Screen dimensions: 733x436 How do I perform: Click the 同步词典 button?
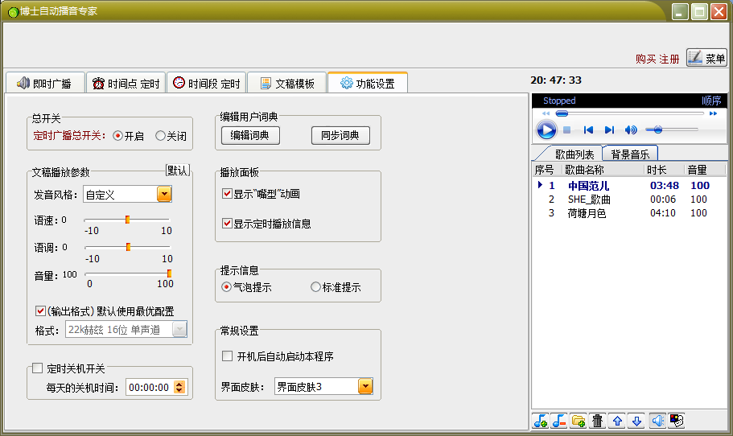pyautogui.click(x=340, y=135)
